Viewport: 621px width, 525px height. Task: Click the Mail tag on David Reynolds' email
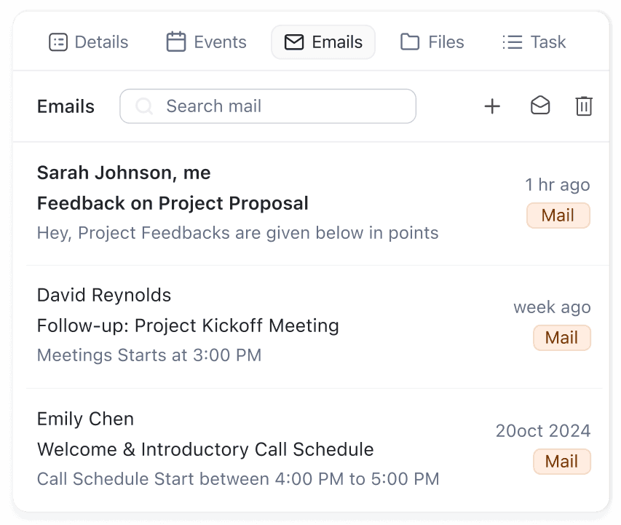point(561,338)
